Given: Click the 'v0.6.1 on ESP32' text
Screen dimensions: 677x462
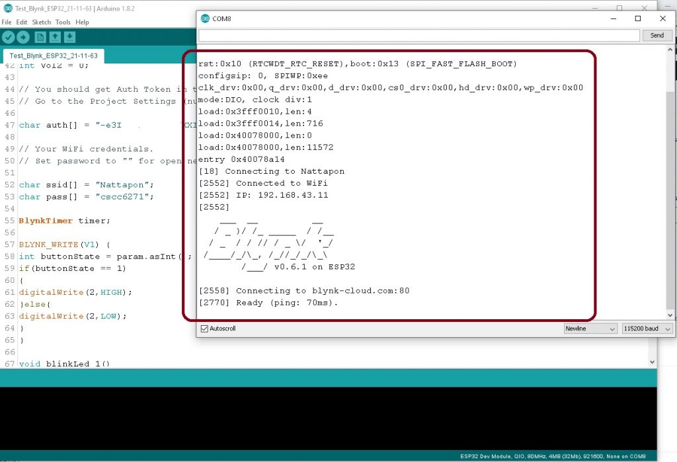Looking at the screenshot, I should pyautogui.click(x=315, y=267).
